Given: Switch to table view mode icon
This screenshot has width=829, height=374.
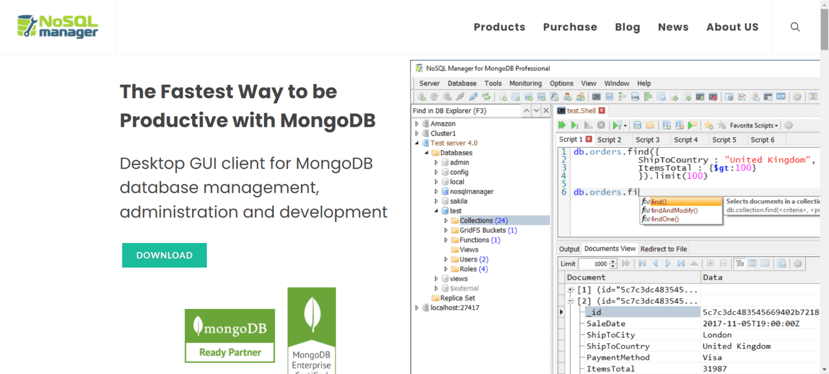Looking at the screenshot, I should [752, 263].
